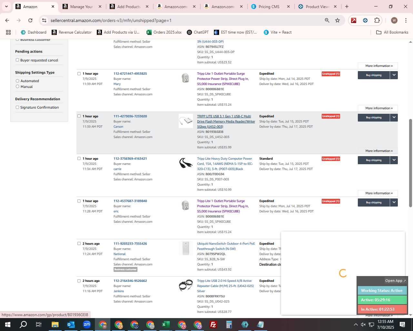The width and height of the screenshot is (413, 331).
Task: Click the browser back arrow
Action: [x=7, y=20]
